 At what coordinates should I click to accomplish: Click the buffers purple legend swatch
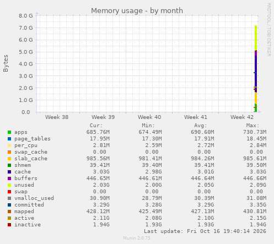(9, 178)
